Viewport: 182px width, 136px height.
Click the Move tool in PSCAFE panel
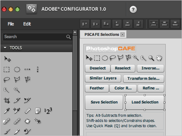[89, 58]
